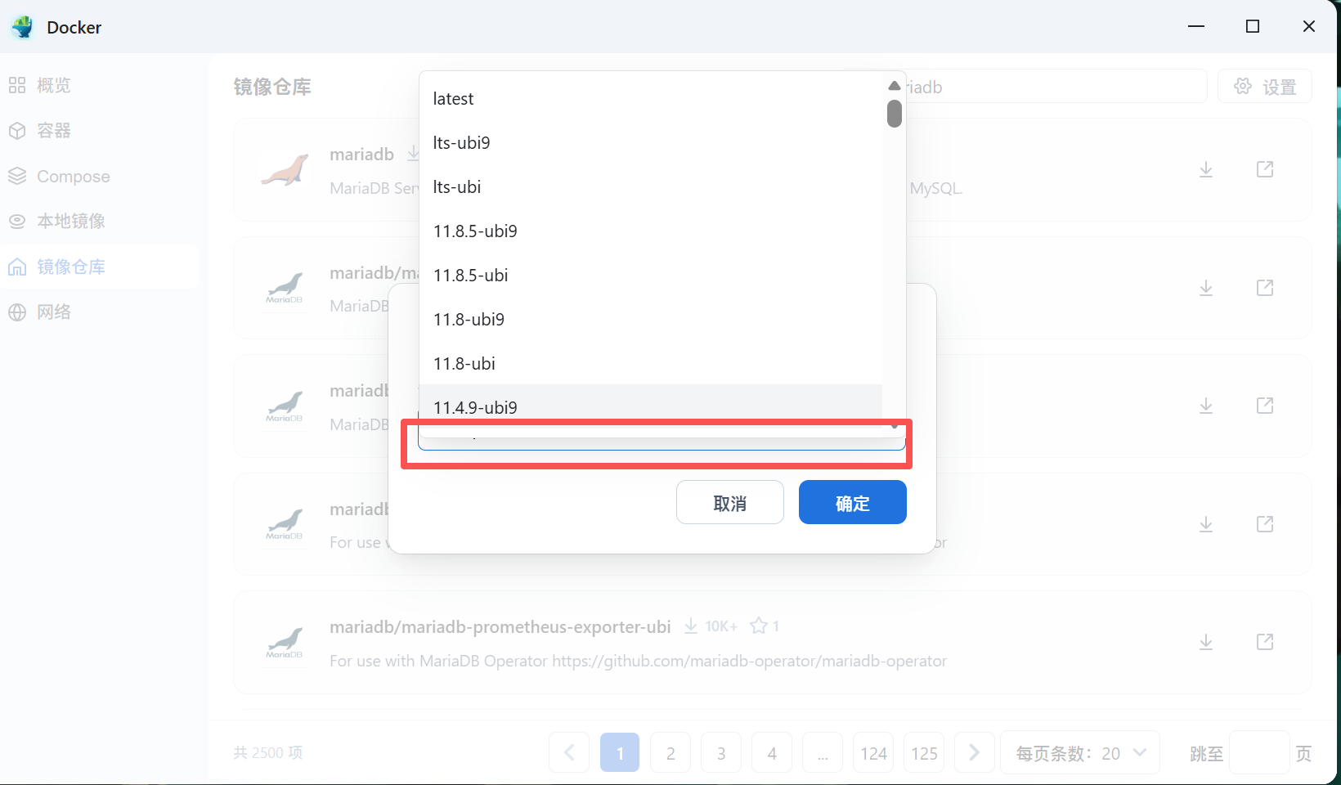The width and height of the screenshot is (1341, 785).
Task: Choose the 11.8-ubi tag
Action: 651,364
